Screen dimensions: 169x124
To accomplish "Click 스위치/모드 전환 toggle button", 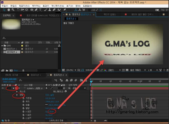I will (x=56, y=120).
